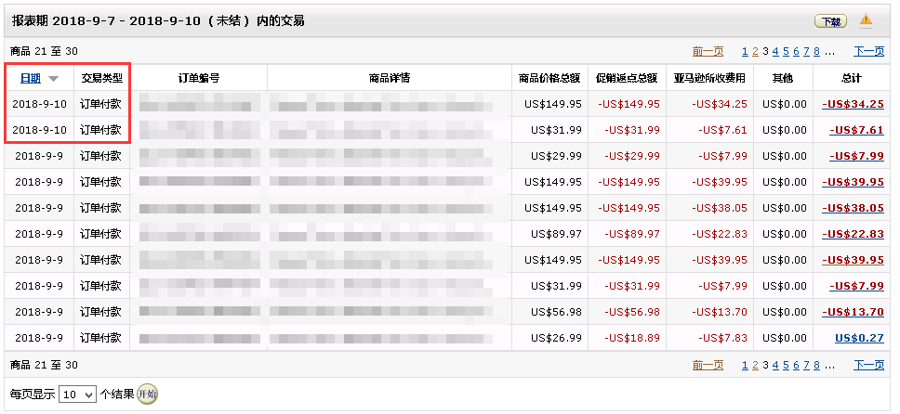Click the 促销返点总额 column header
This screenshot has width=900, height=414.
click(627, 79)
